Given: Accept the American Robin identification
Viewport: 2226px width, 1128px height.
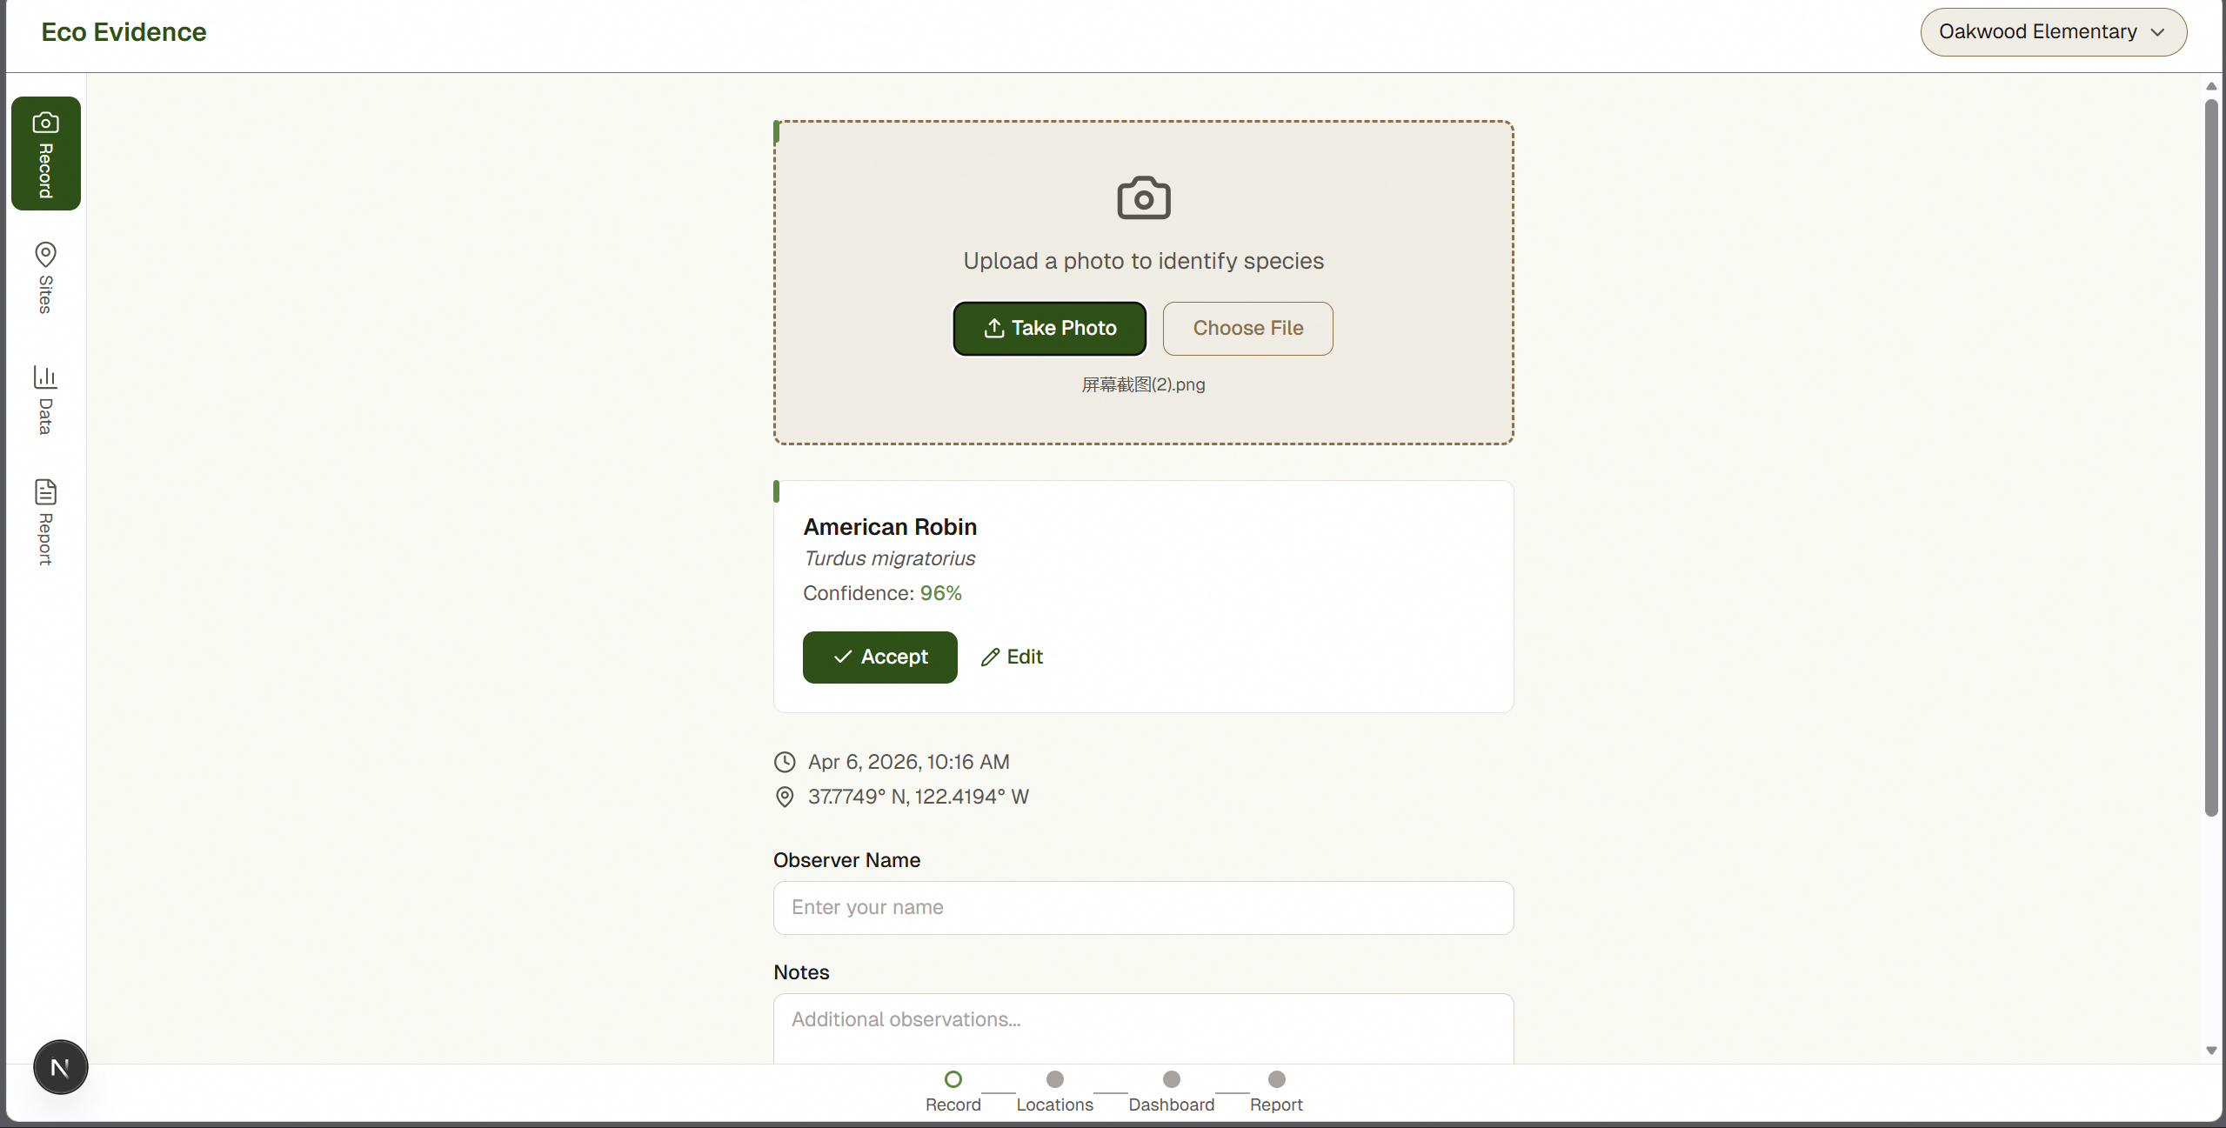Looking at the screenshot, I should pos(879,657).
